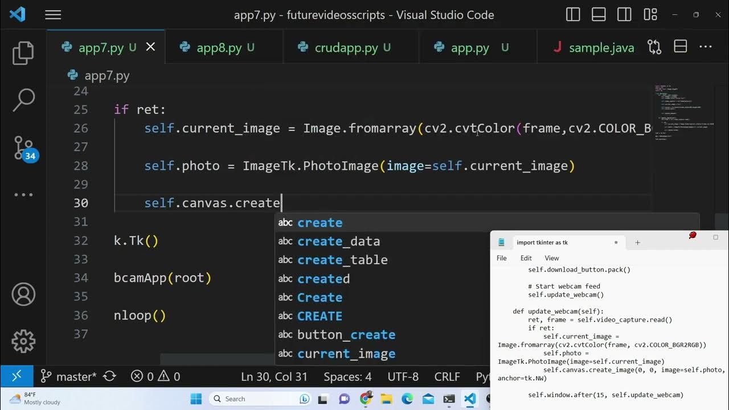Click the hamburger application menu icon
The image size is (729, 410).
53,15
